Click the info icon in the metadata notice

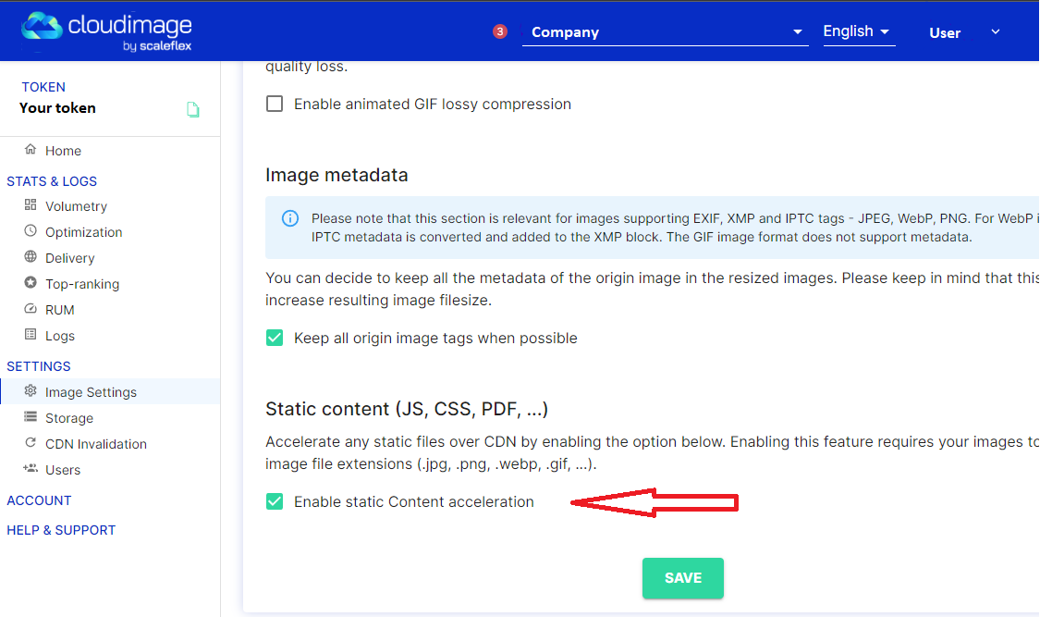coord(289,217)
